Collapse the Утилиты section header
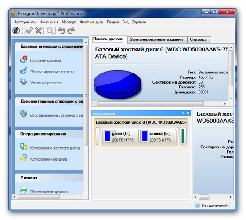Image resolution: width=246 pixels, height=220 pixels. tap(49, 178)
